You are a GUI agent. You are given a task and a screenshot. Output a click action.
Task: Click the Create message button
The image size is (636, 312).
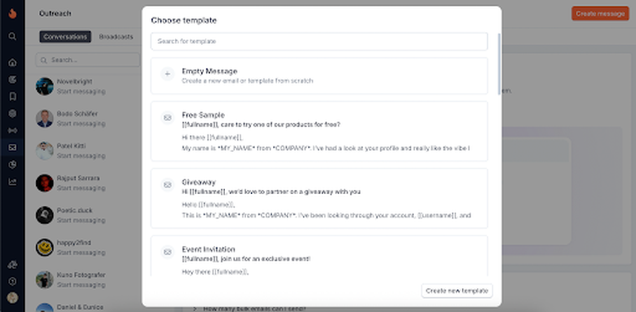click(x=600, y=13)
